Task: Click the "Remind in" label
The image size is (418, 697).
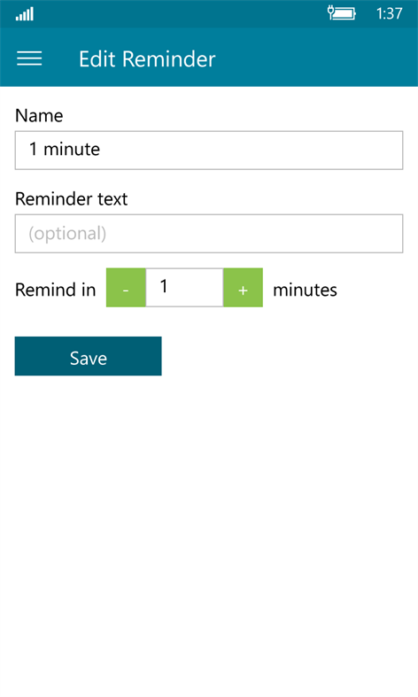Action: (x=55, y=290)
